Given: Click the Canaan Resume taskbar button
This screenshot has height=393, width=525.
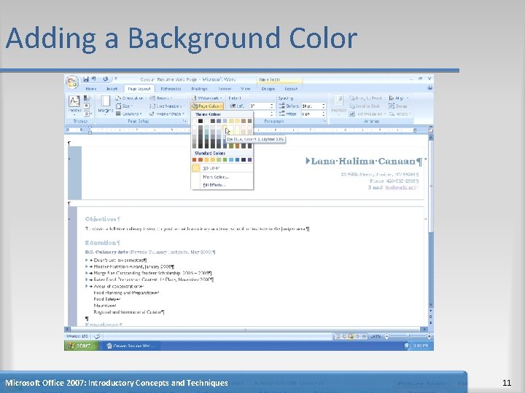Looking at the screenshot, I should click(x=131, y=346).
